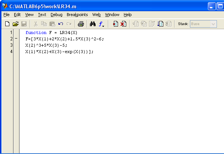Click the MATLAB logo in title bar
The height and width of the screenshot is (154, 224).
[x=5, y=6]
